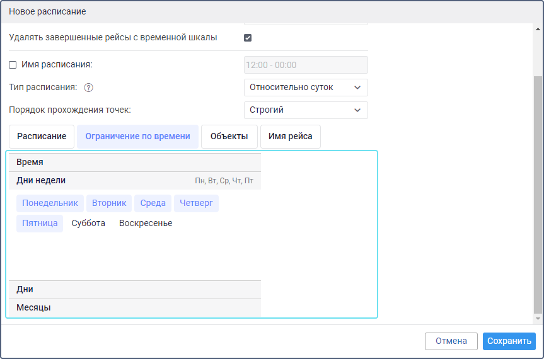This screenshot has width=544, height=359.
Task: Click the schedule type help question icon
Action: 88,88
